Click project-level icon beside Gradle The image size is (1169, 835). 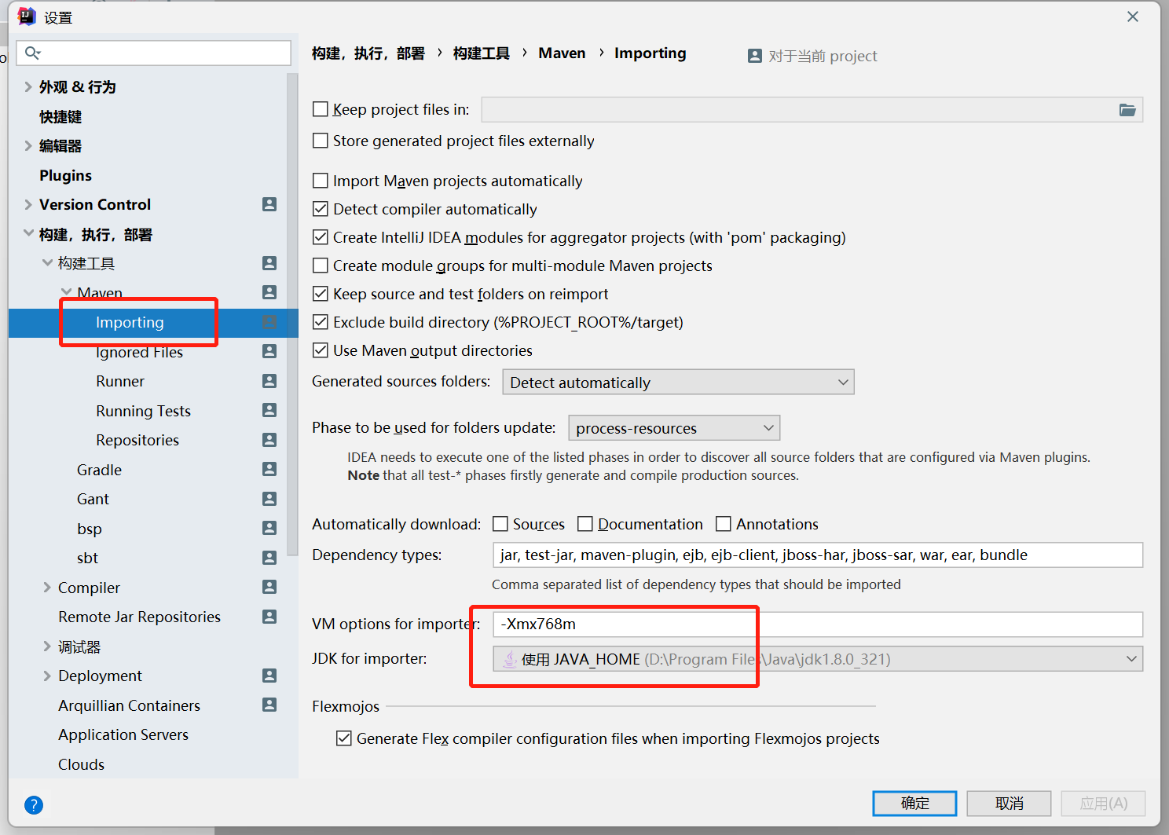tap(269, 469)
